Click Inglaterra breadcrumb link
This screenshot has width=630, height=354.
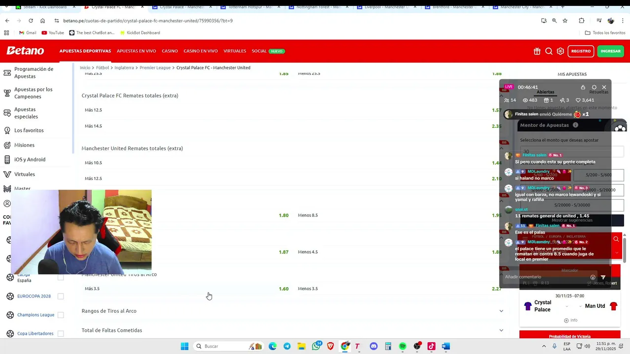[124, 67]
